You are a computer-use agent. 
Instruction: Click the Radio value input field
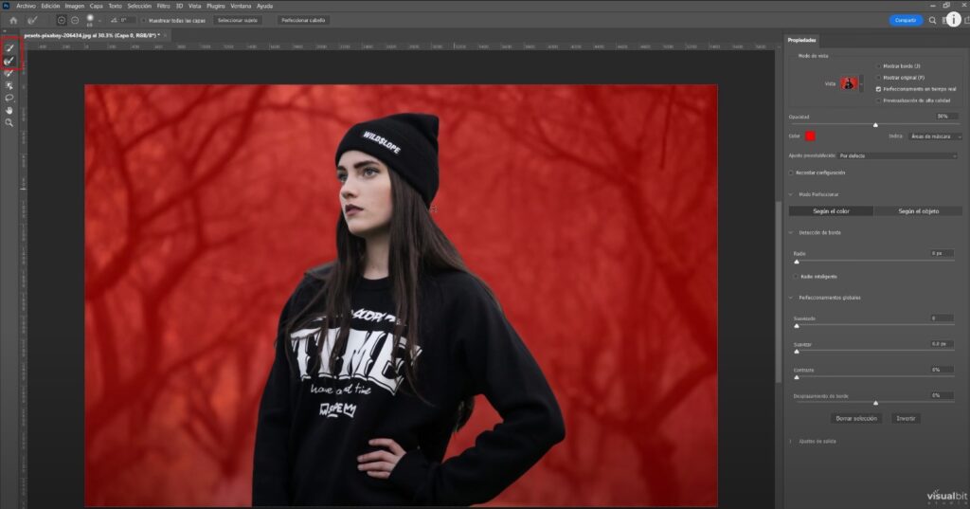(x=941, y=253)
